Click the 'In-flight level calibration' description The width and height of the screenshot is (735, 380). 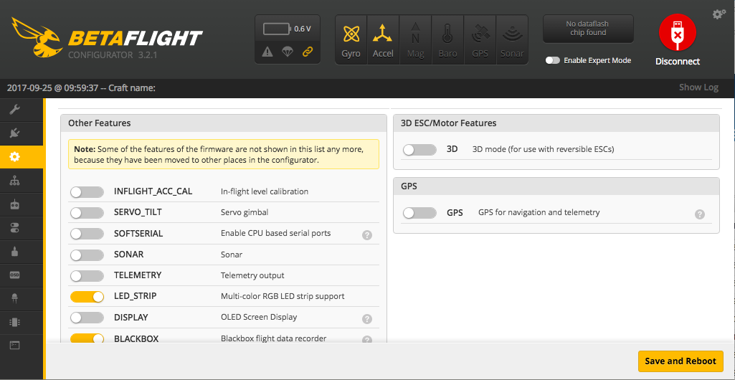click(265, 191)
